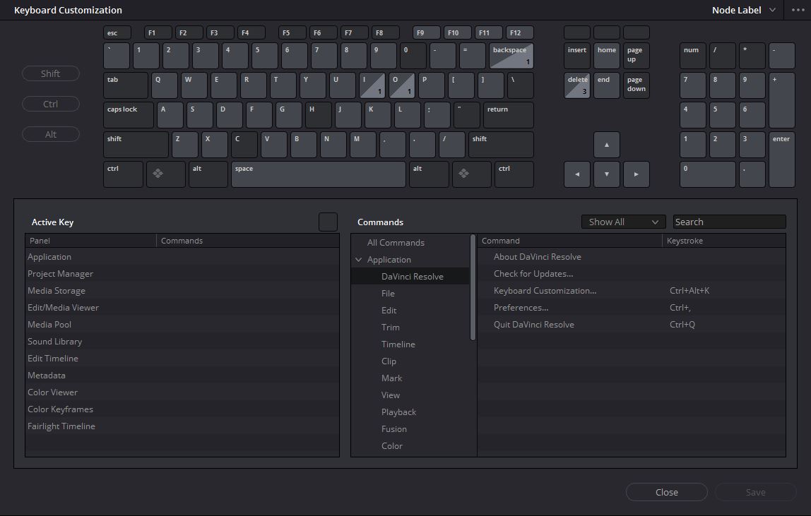Viewport: 811px width, 516px height.
Task: Open the Show All filter dropdown
Action: click(x=623, y=222)
